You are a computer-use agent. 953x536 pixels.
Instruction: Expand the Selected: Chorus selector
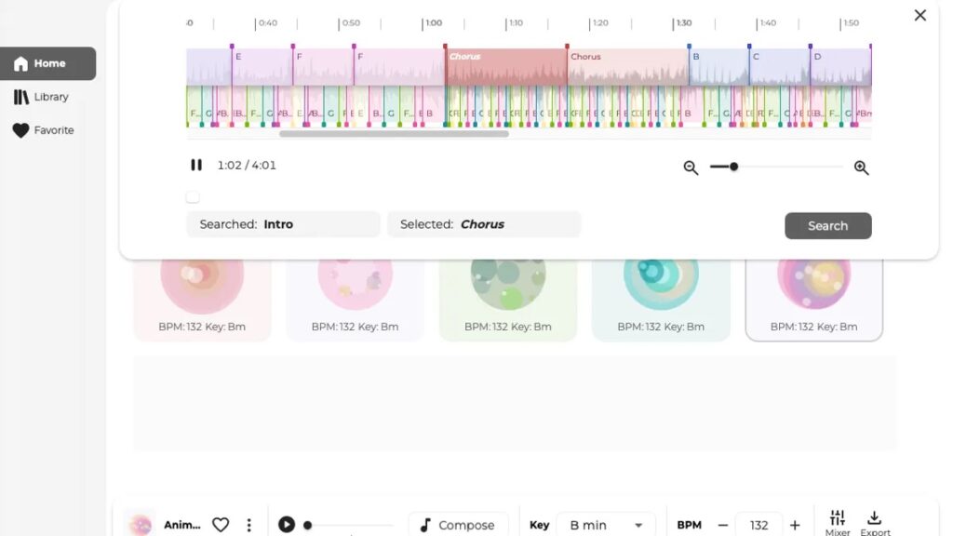point(484,224)
